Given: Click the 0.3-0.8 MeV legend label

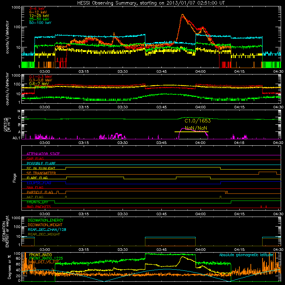Looking at the screenshot, I should 41,80.
